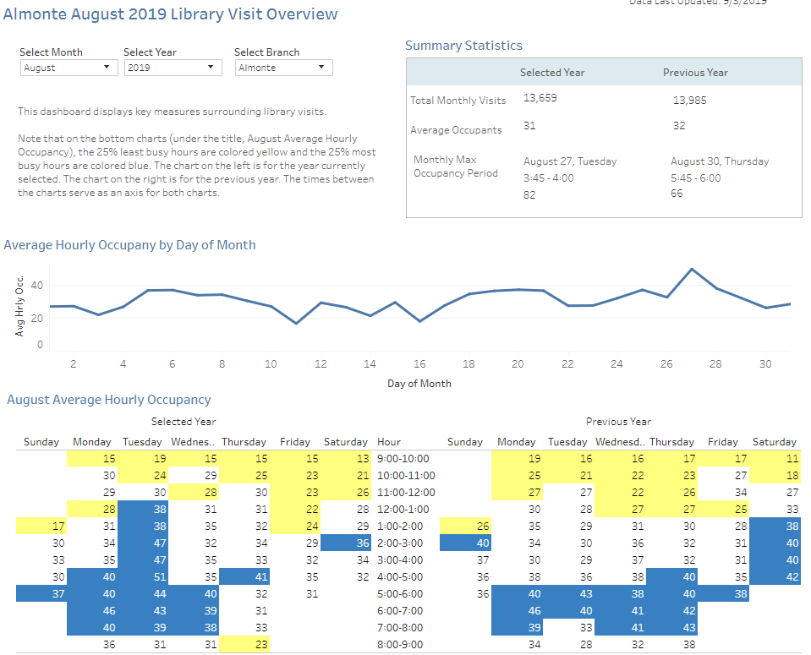Select 'August 27, Tuesday' in summary statistics
The width and height of the screenshot is (811, 655).
tap(570, 161)
